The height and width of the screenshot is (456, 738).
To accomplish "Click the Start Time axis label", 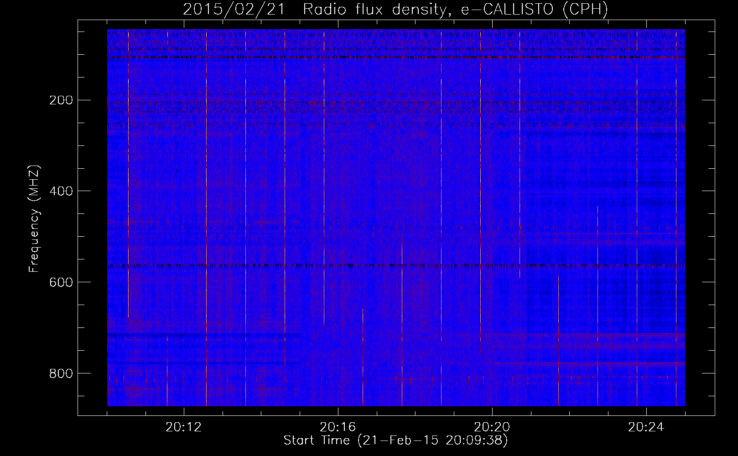I will 395,440.
